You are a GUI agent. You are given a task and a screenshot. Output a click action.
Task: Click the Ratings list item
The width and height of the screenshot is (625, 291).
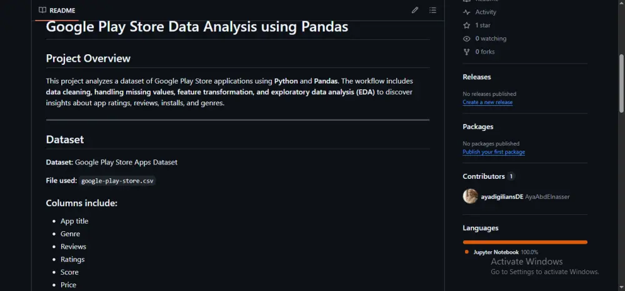[x=72, y=259]
